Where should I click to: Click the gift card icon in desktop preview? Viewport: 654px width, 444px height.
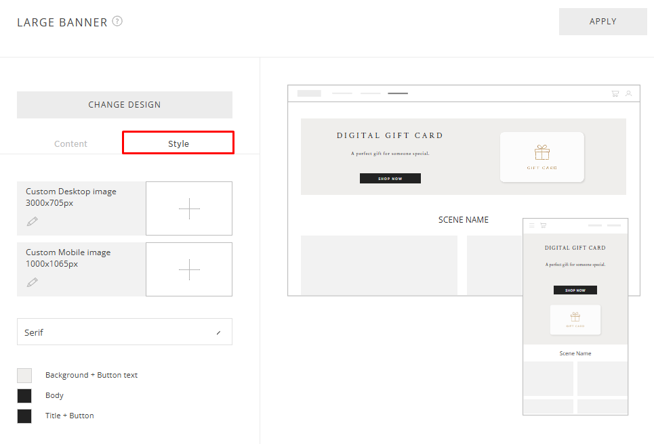coord(541,152)
